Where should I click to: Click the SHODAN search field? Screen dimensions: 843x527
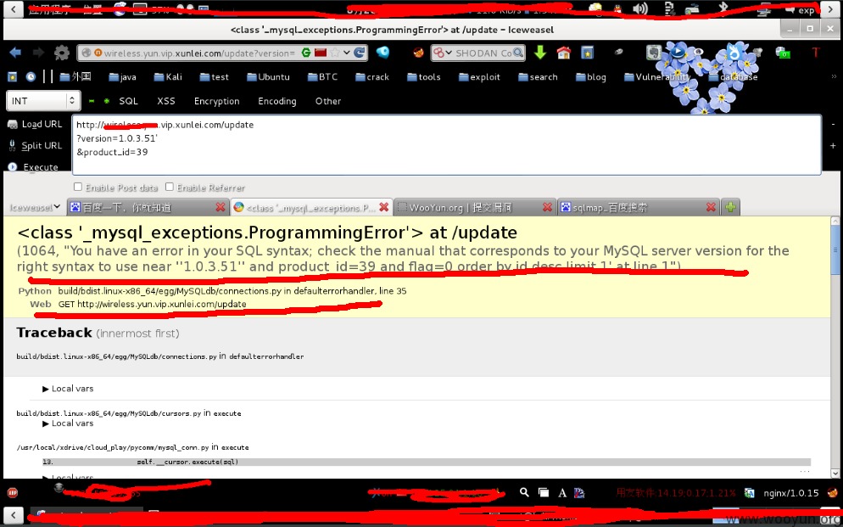477,53
